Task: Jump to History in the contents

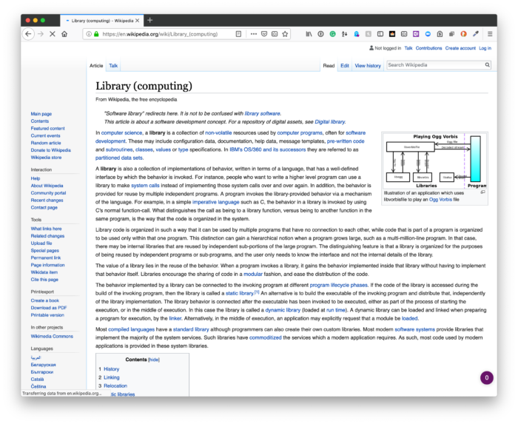Action: click(111, 369)
